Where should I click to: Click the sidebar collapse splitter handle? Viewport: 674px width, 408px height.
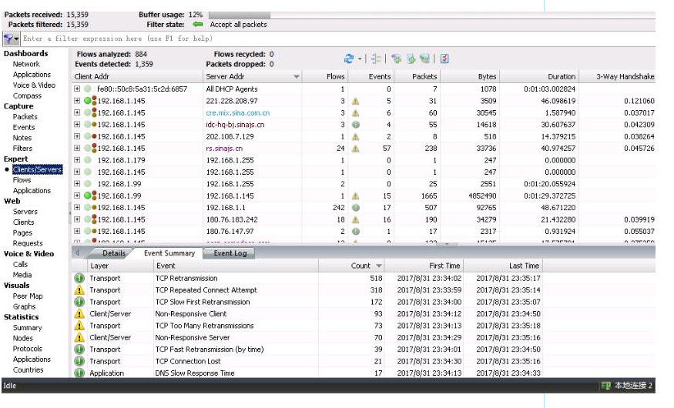point(69,213)
